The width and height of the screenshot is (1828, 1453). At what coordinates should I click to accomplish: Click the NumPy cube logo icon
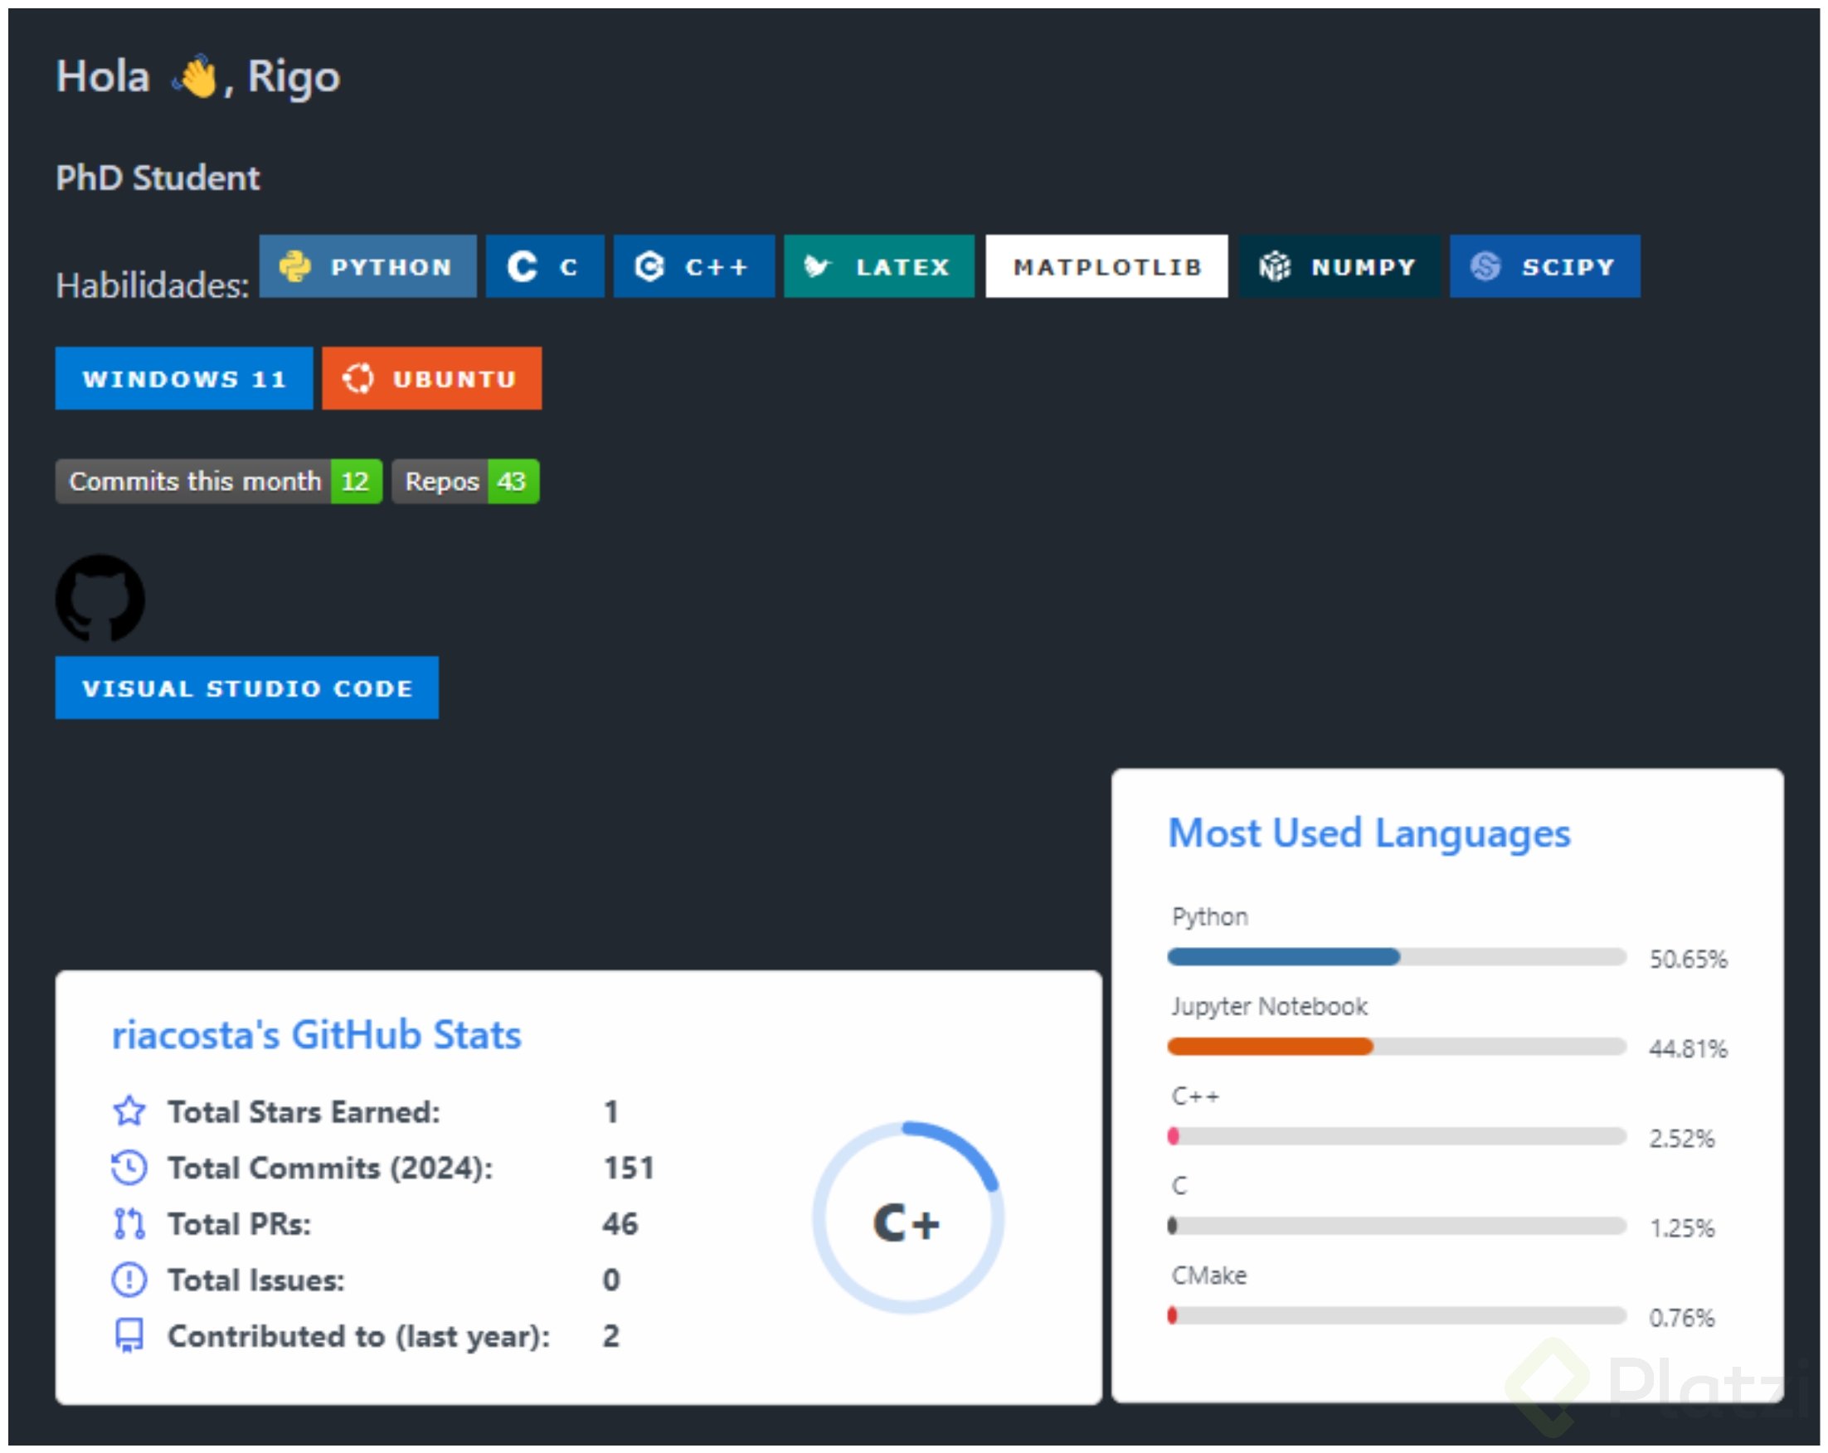pos(1273,266)
